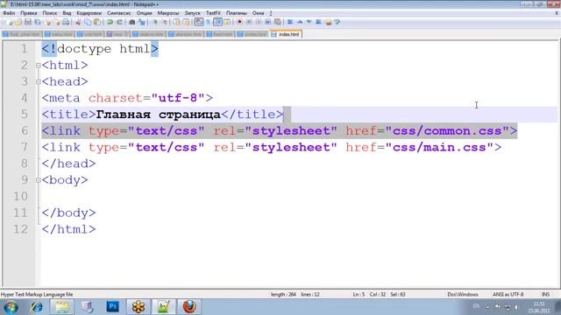Open the Макросы menu
The image size is (561, 315).
(168, 13)
